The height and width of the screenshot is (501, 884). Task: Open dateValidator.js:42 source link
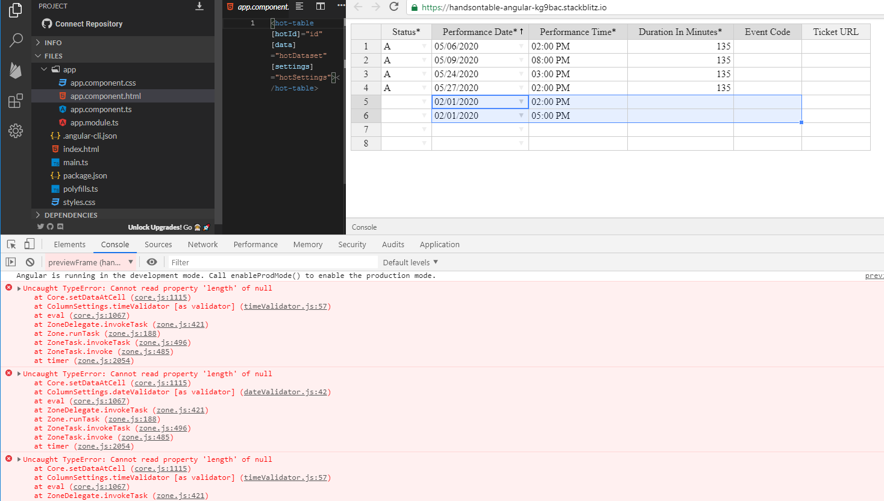point(286,392)
